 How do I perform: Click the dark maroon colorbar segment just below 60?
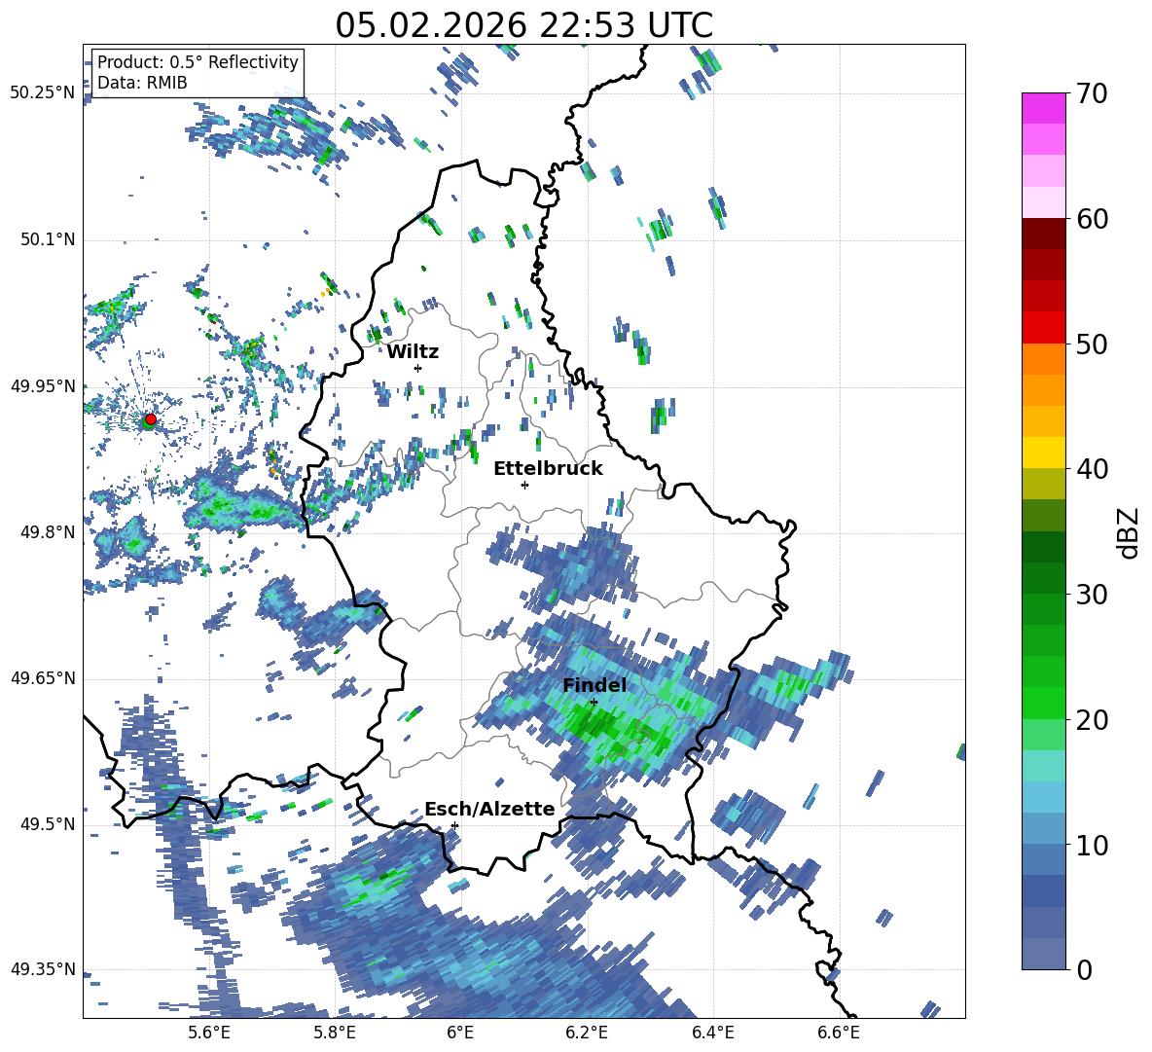click(1043, 235)
